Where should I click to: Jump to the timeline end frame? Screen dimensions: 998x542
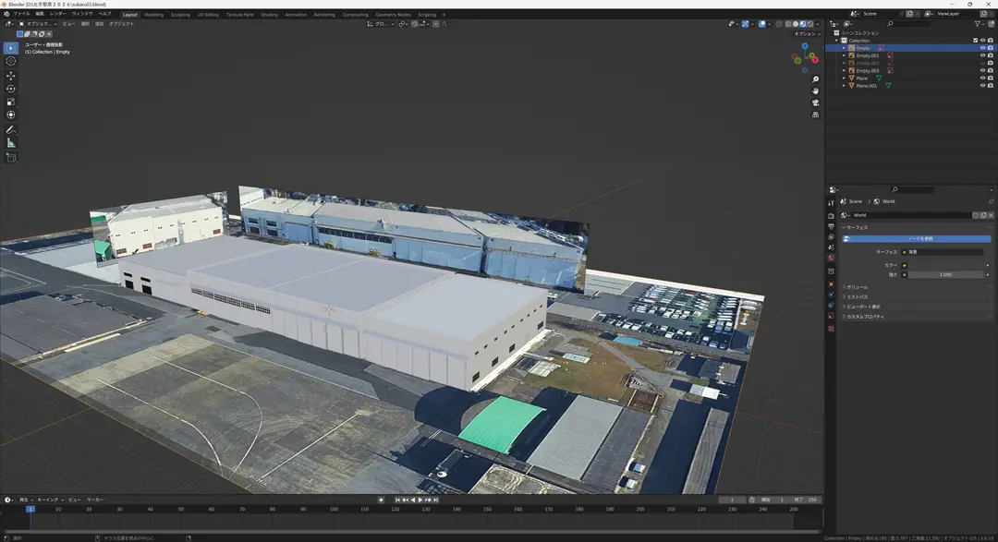pyautogui.click(x=436, y=500)
